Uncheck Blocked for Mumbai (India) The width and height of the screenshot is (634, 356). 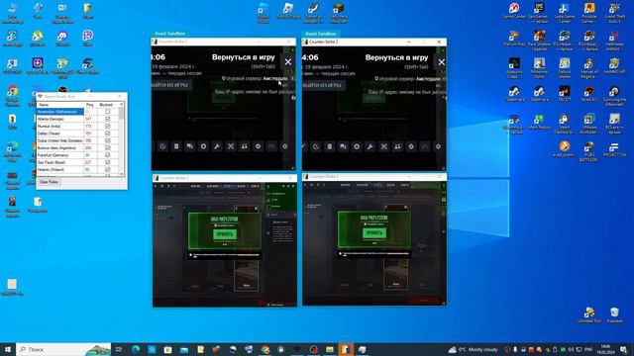[x=108, y=127]
